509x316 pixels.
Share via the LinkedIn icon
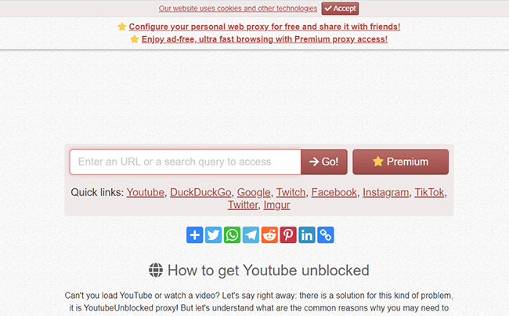coord(307,234)
